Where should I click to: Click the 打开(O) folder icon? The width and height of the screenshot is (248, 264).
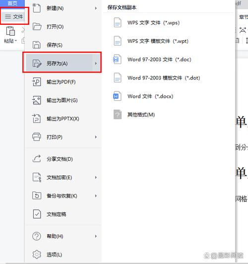[37, 26]
